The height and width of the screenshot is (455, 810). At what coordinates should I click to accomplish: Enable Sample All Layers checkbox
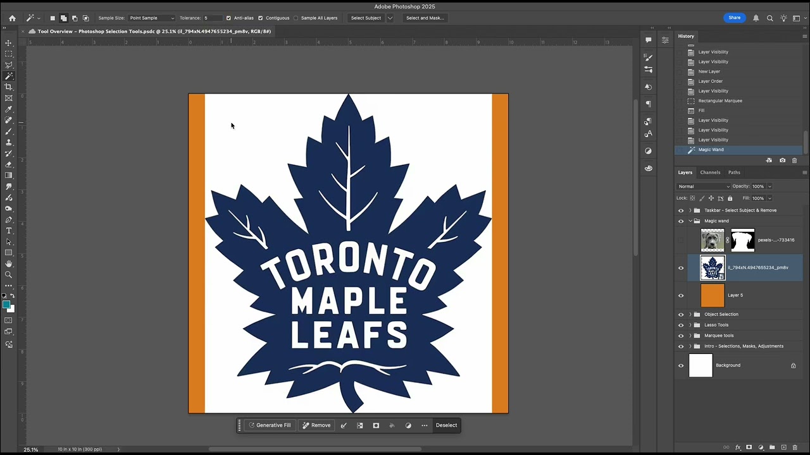pyautogui.click(x=296, y=18)
